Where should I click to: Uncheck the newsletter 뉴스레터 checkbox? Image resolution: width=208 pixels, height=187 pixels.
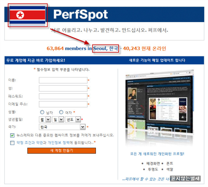[12, 135]
